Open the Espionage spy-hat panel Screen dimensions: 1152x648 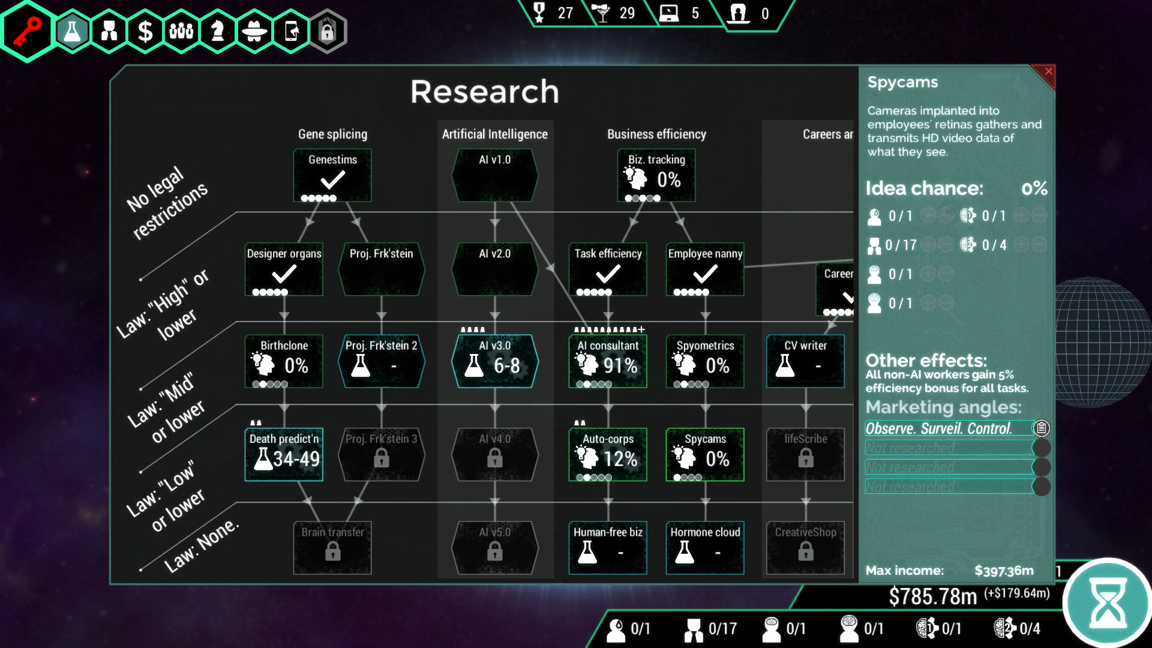[x=255, y=31]
